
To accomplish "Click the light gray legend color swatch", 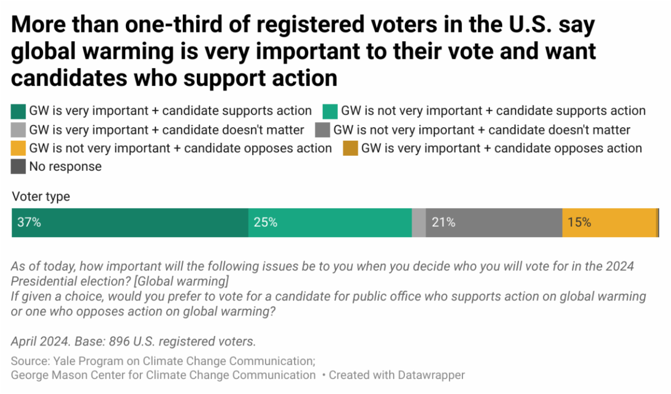I will point(18,130).
